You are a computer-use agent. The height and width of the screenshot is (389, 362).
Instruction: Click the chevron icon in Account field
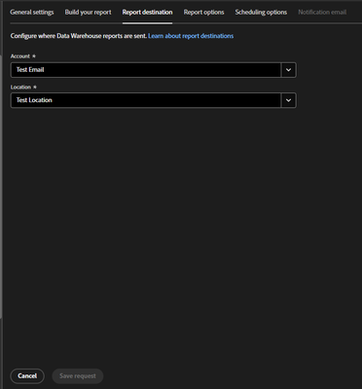coord(288,70)
